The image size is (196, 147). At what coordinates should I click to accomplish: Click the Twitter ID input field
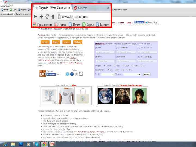pyautogui.click(x=126, y=52)
